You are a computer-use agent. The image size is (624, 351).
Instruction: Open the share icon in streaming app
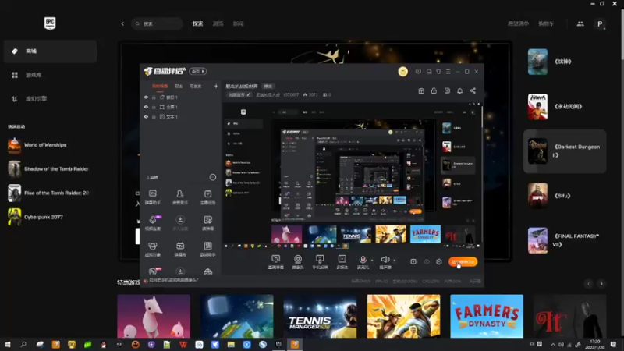(473, 90)
